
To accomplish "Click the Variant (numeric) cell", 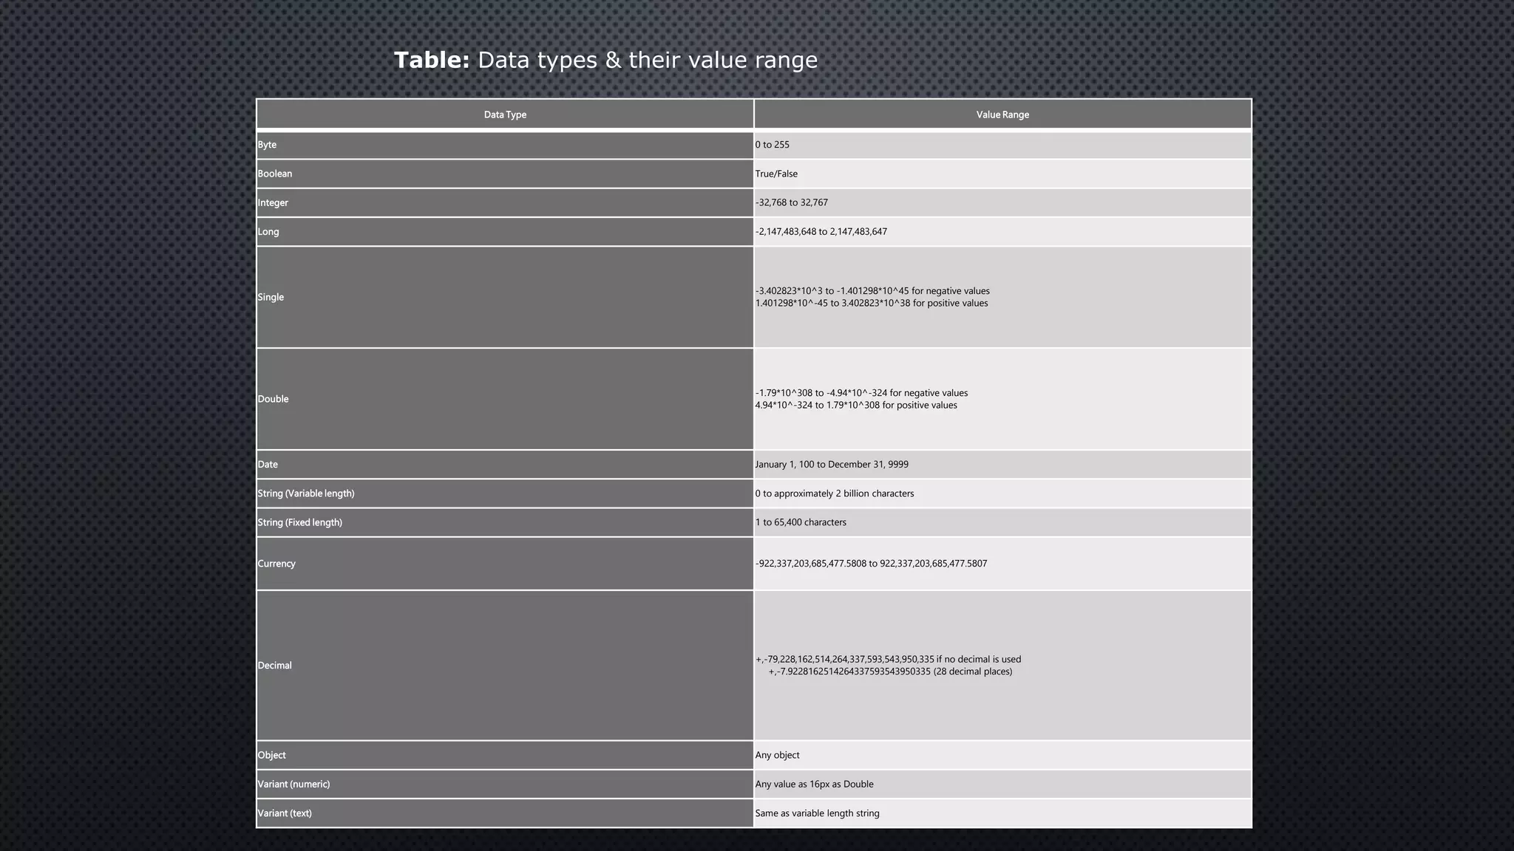I will [x=293, y=784].
